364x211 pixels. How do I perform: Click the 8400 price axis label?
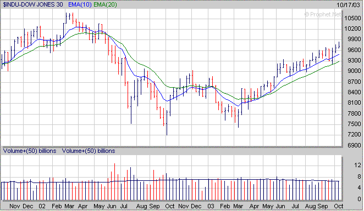click(354, 92)
